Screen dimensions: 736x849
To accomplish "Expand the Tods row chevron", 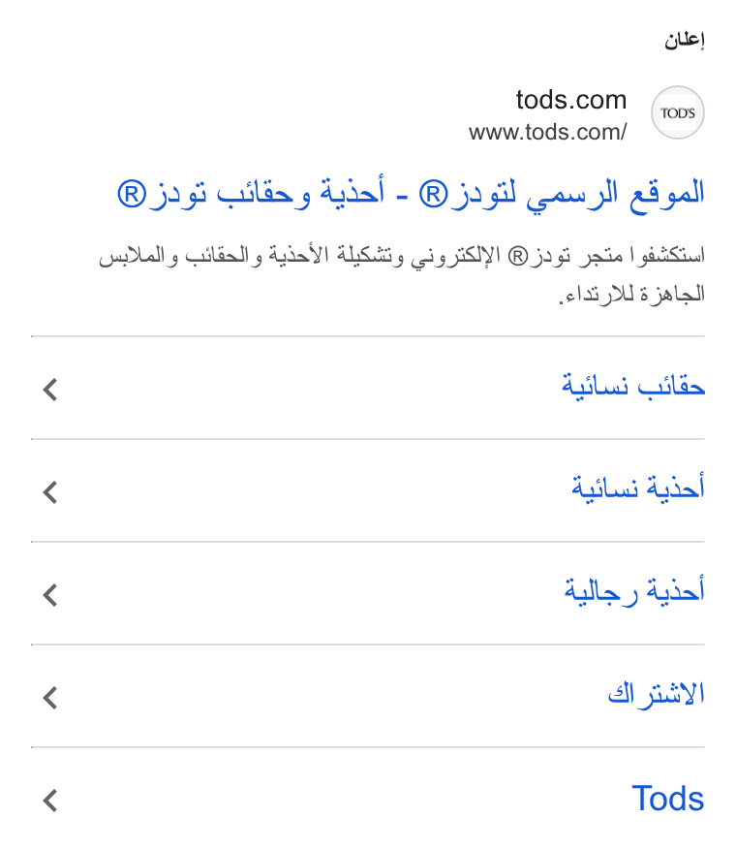I will pyautogui.click(x=50, y=801).
